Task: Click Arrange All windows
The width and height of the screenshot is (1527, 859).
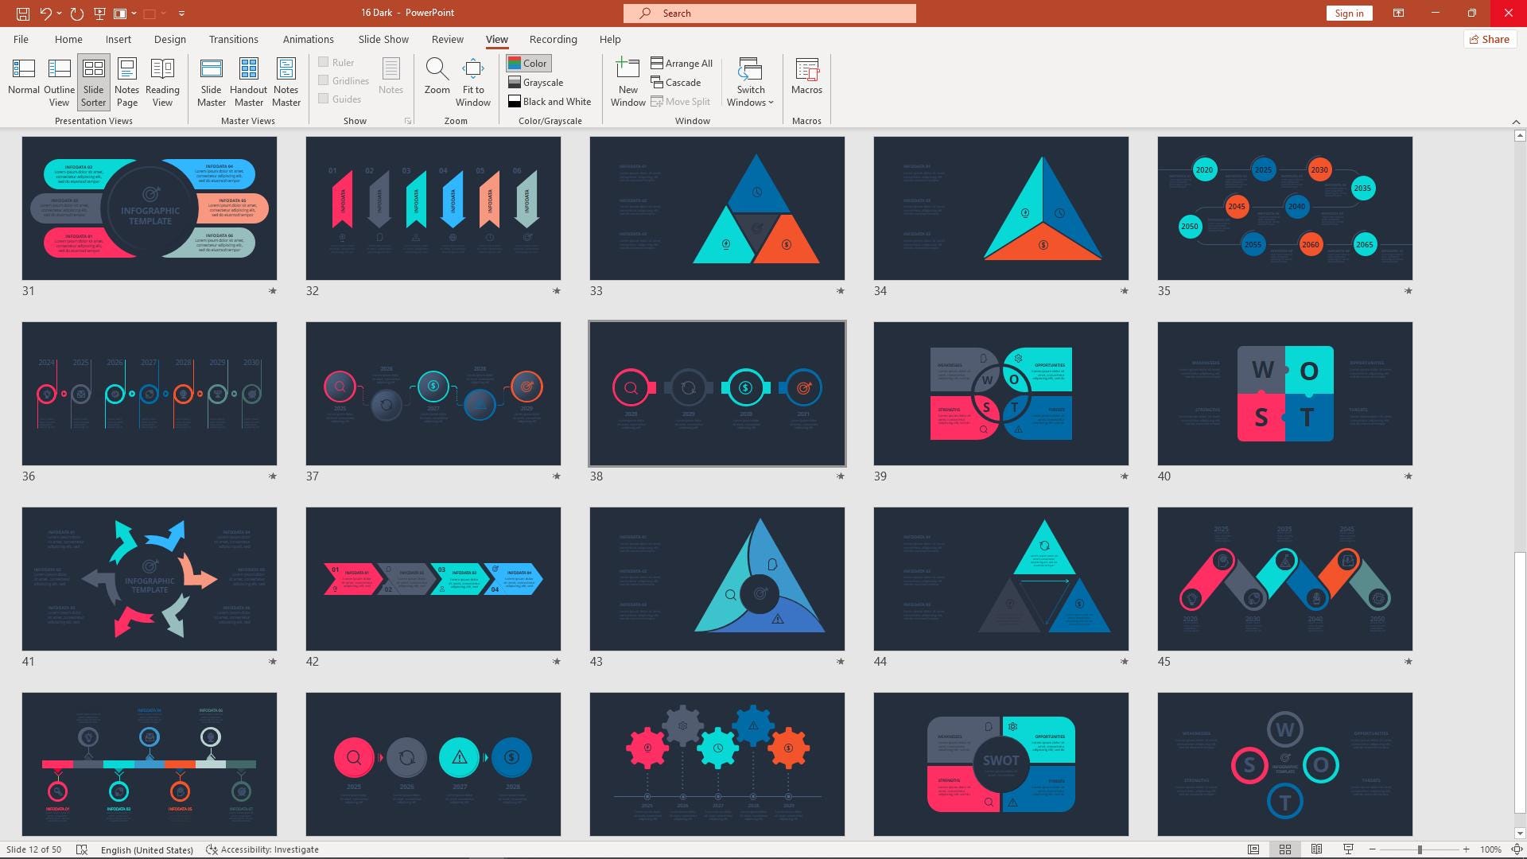Action: coord(682,63)
